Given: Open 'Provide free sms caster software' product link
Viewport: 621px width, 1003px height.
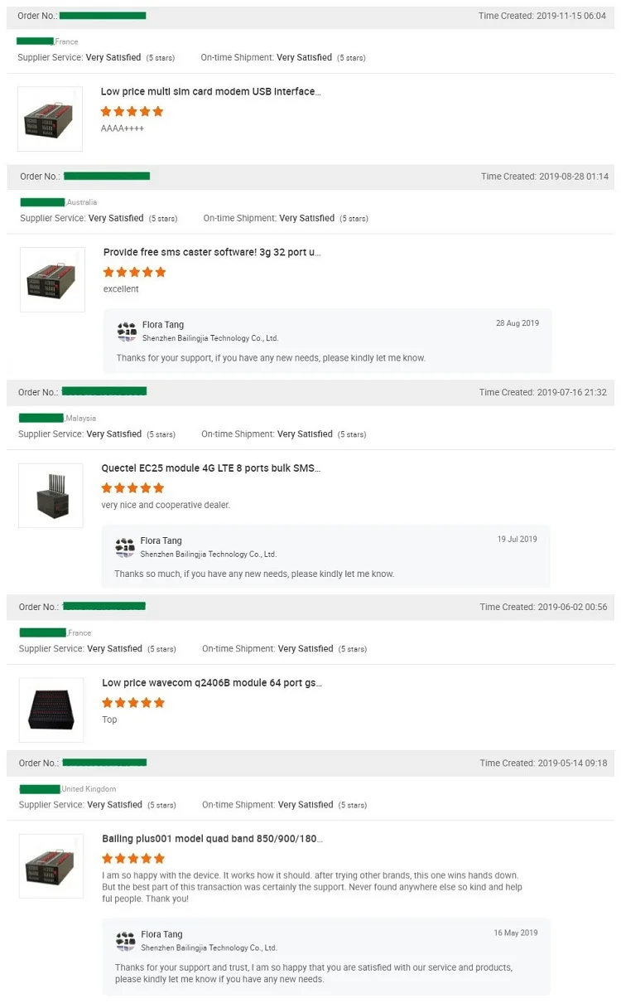Looking at the screenshot, I should coord(212,252).
